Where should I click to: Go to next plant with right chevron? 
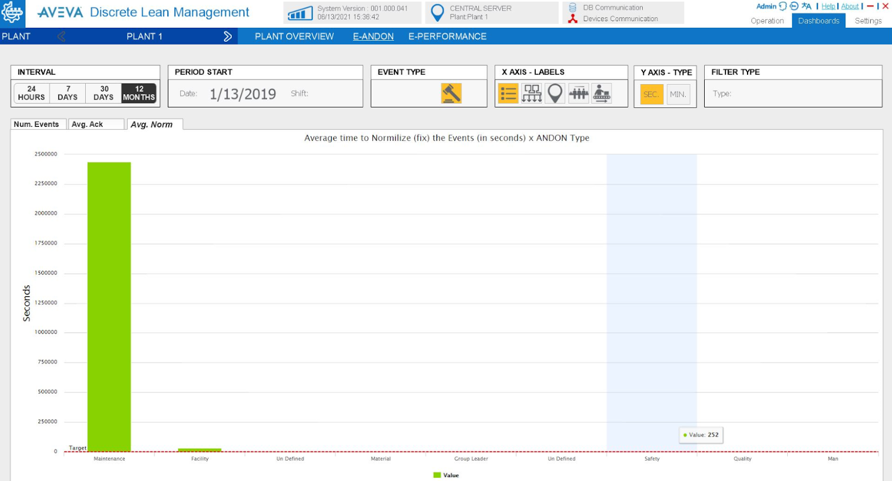(x=227, y=36)
